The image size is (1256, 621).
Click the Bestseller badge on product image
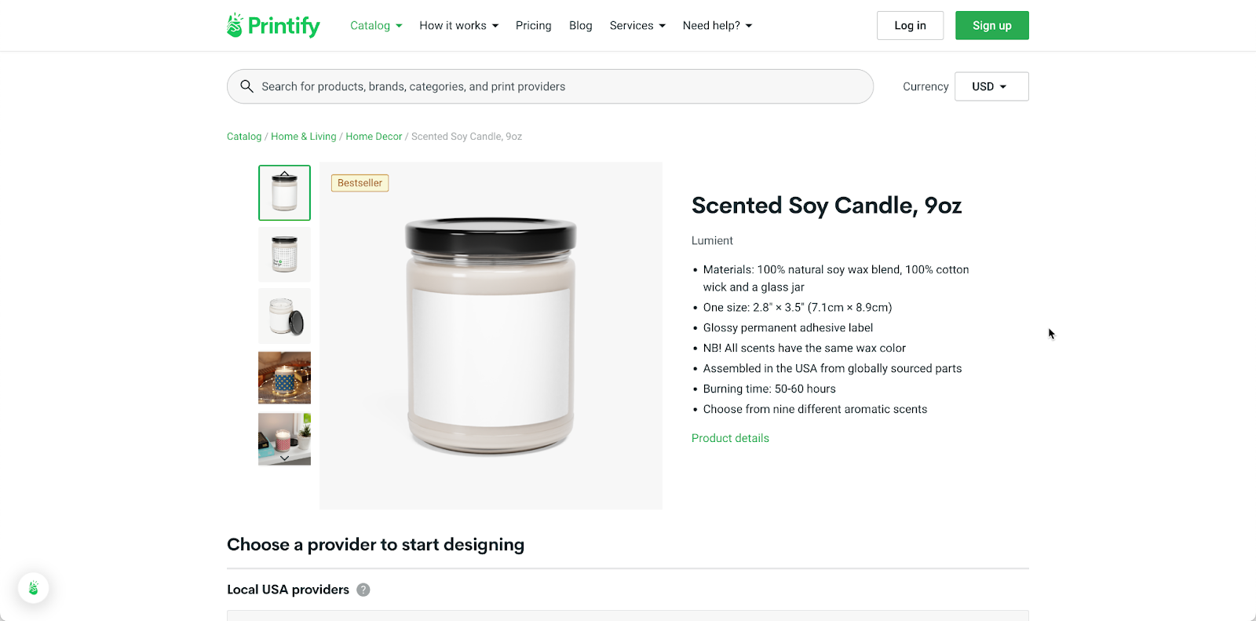click(359, 182)
